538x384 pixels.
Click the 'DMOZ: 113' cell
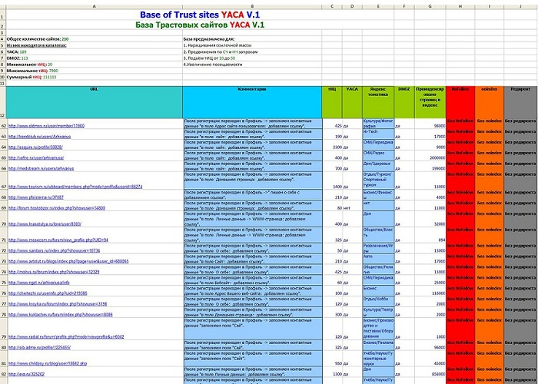coord(95,58)
